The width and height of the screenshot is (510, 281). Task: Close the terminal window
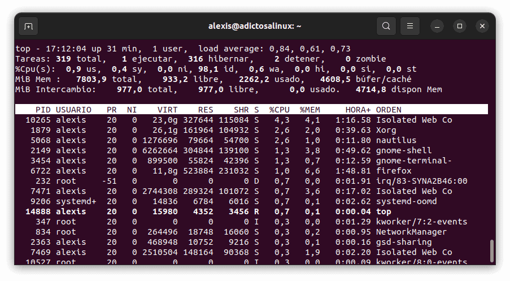(482, 26)
